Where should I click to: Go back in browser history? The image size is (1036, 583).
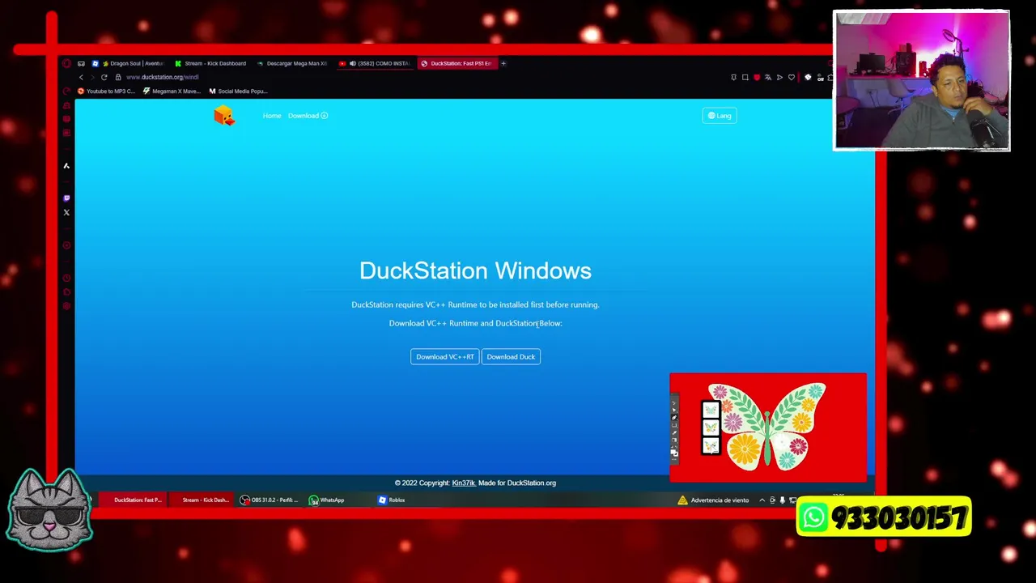[x=81, y=77]
